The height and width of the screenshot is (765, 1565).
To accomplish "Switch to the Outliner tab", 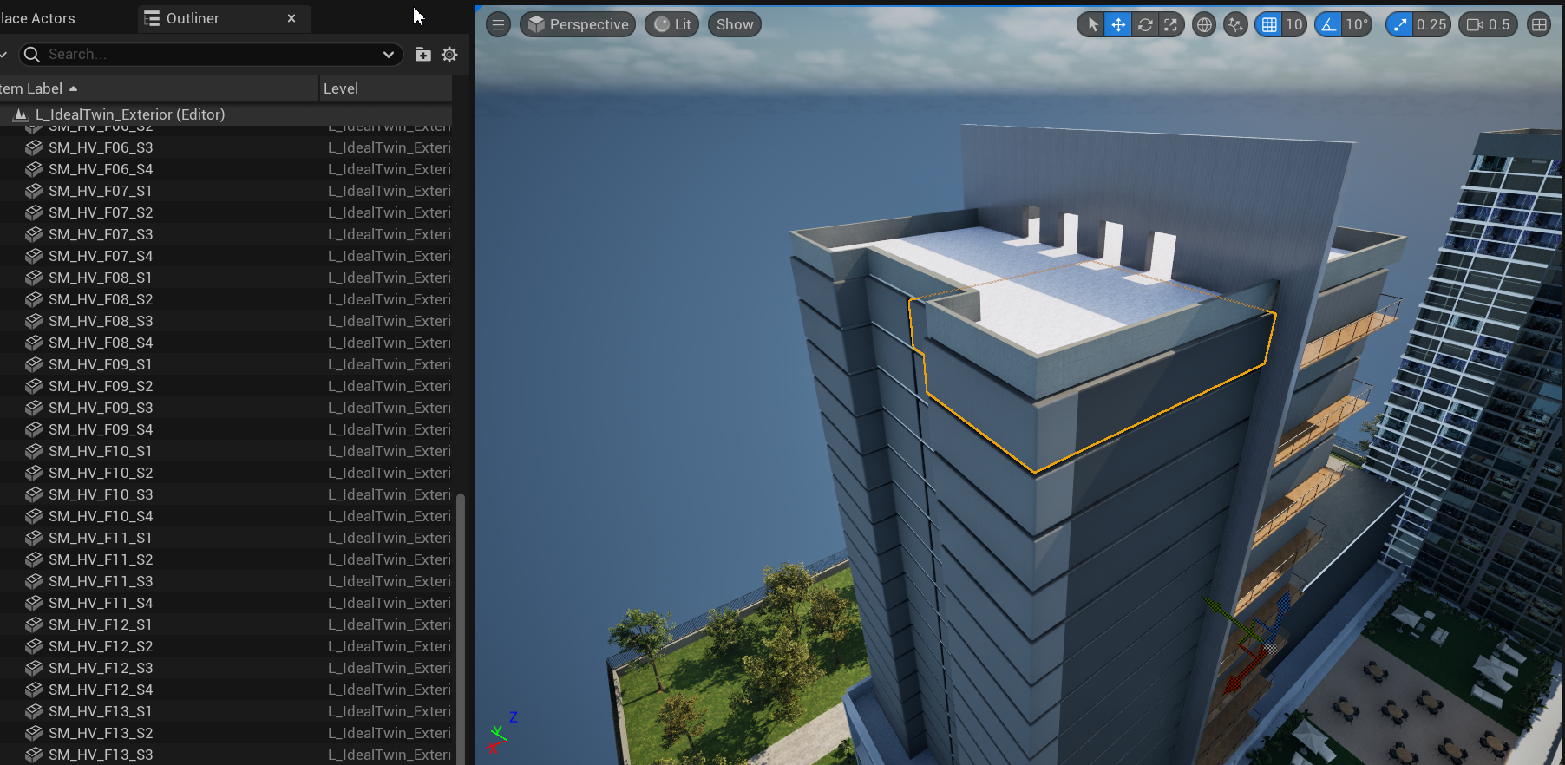I will (193, 18).
